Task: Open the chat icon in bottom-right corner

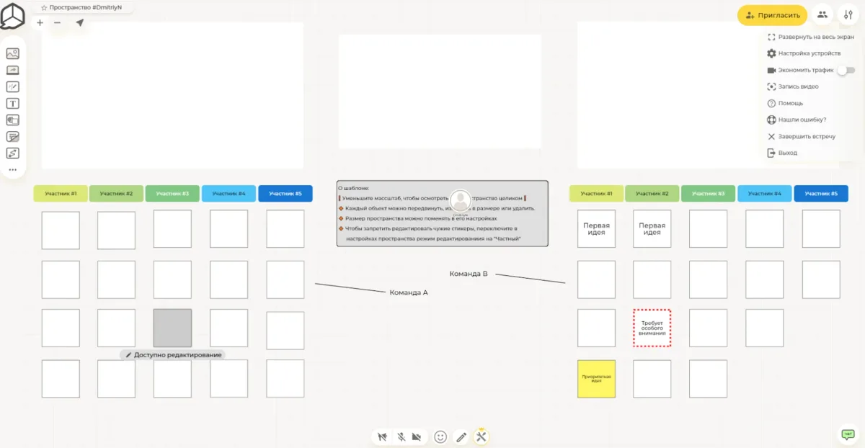Action: (848, 434)
